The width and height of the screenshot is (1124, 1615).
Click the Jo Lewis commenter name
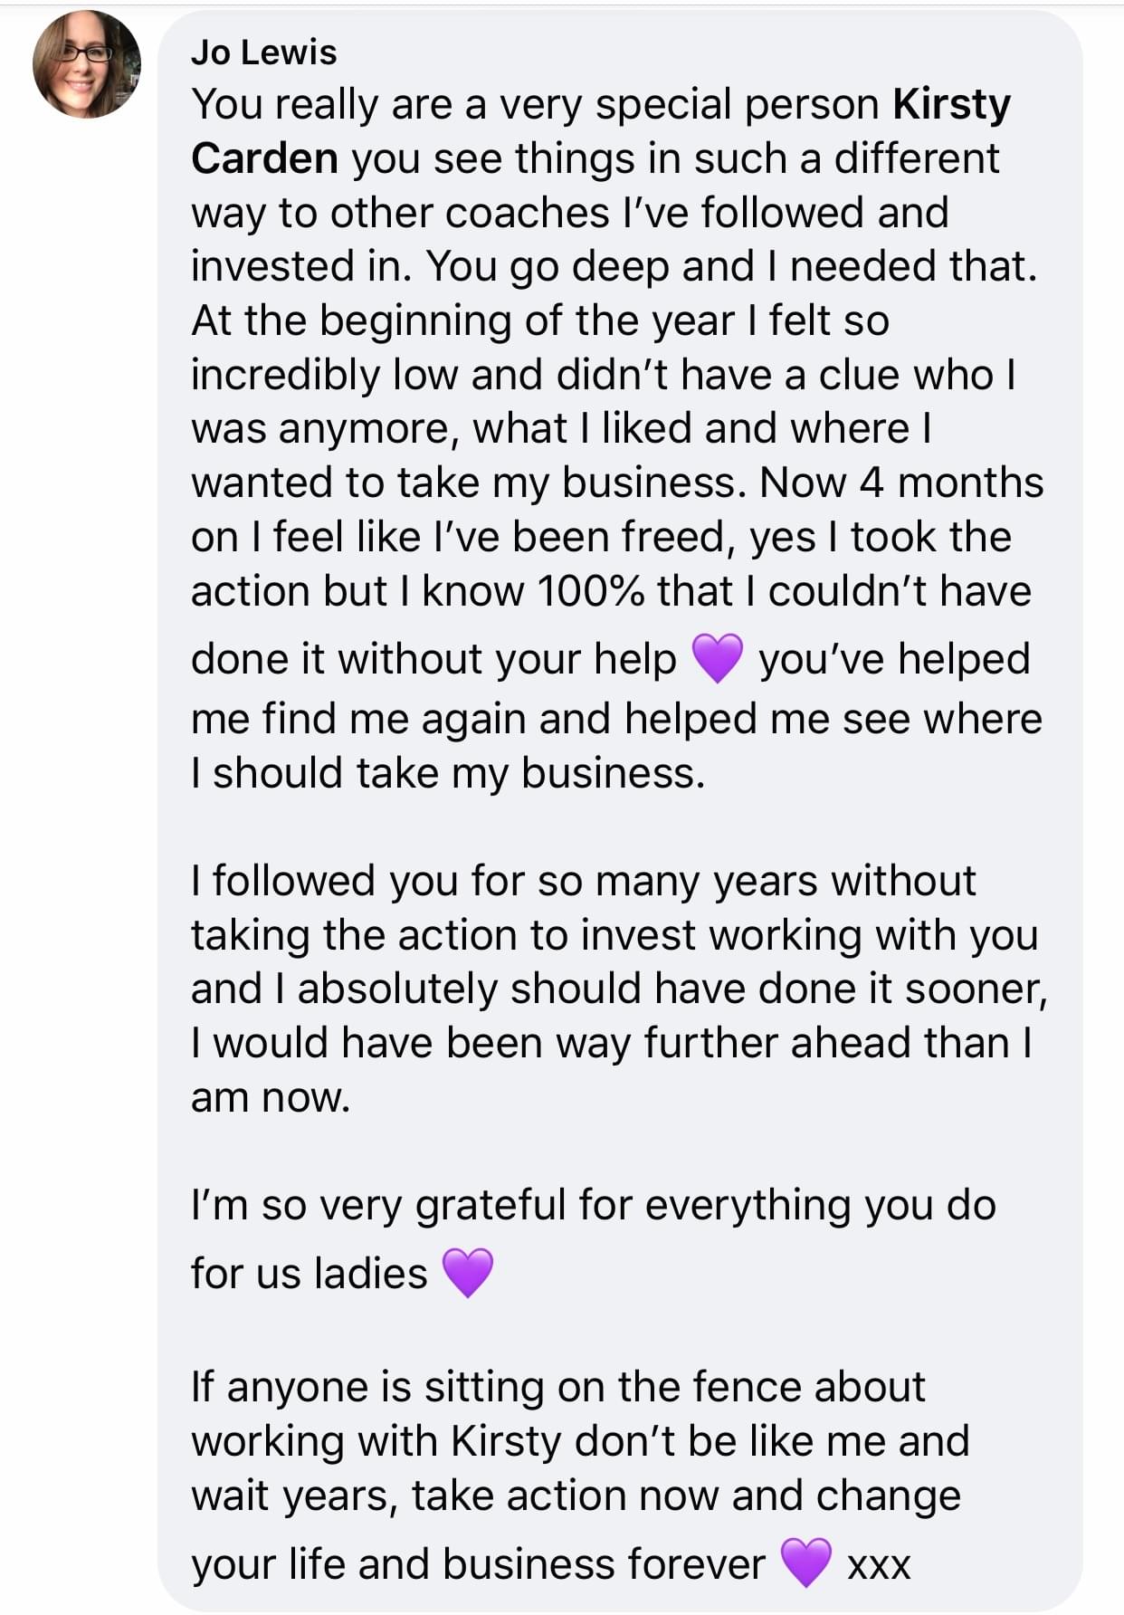(x=263, y=53)
